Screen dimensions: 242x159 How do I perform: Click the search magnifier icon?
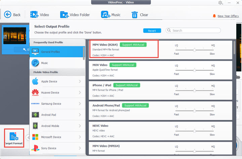click(169, 30)
